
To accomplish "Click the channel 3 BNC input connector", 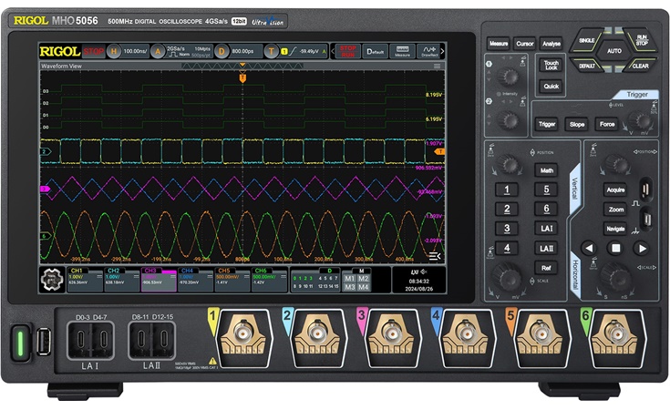I will coord(392,333).
